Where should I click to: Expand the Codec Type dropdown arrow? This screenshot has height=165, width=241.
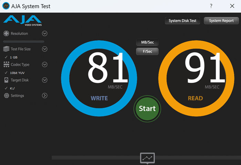coord(44,64)
